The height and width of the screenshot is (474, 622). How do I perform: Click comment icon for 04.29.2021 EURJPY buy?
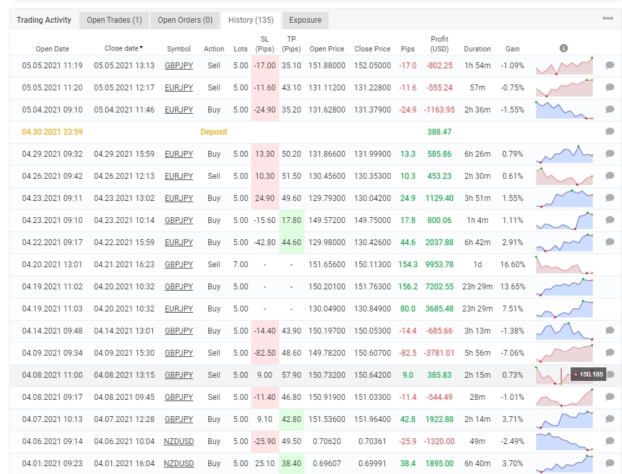[x=610, y=153]
